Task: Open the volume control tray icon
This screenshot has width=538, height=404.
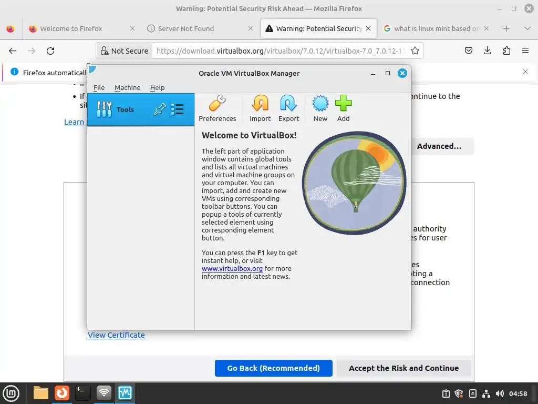Action: click(500, 393)
